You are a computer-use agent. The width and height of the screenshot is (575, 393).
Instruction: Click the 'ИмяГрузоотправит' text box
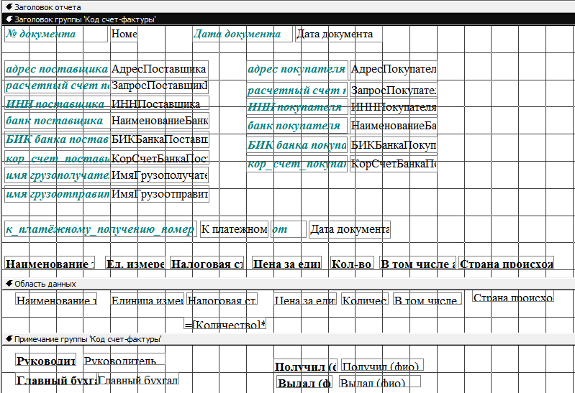click(x=160, y=194)
